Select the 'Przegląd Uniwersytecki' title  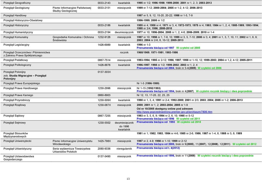(x=17, y=141)
